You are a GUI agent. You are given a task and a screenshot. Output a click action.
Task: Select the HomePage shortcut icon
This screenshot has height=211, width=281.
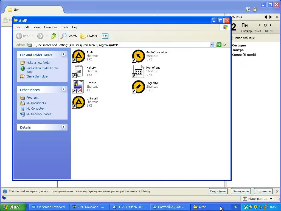tap(138, 71)
